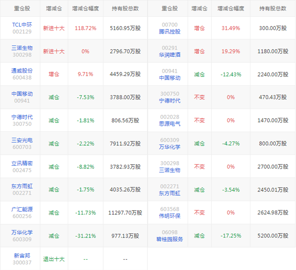296x270 pixels.
Task: Select holdings cell 2624.98万股
Action: coord(273,213)
